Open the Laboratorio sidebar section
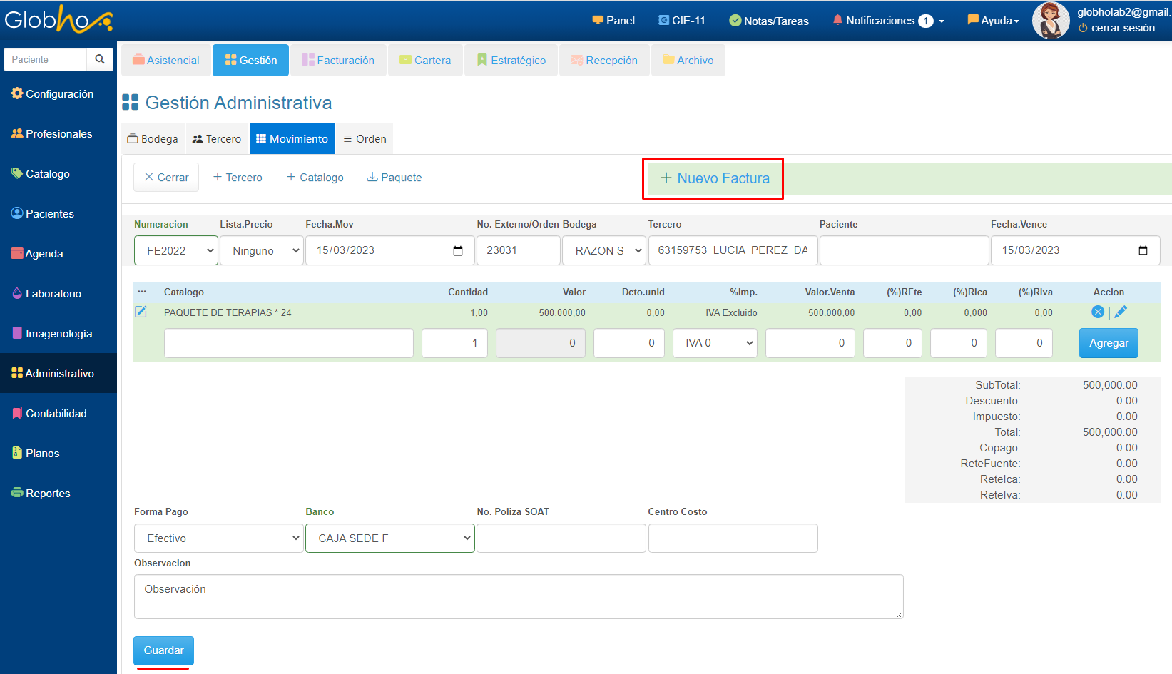The image size is (1172, 674). click(53, 294)
